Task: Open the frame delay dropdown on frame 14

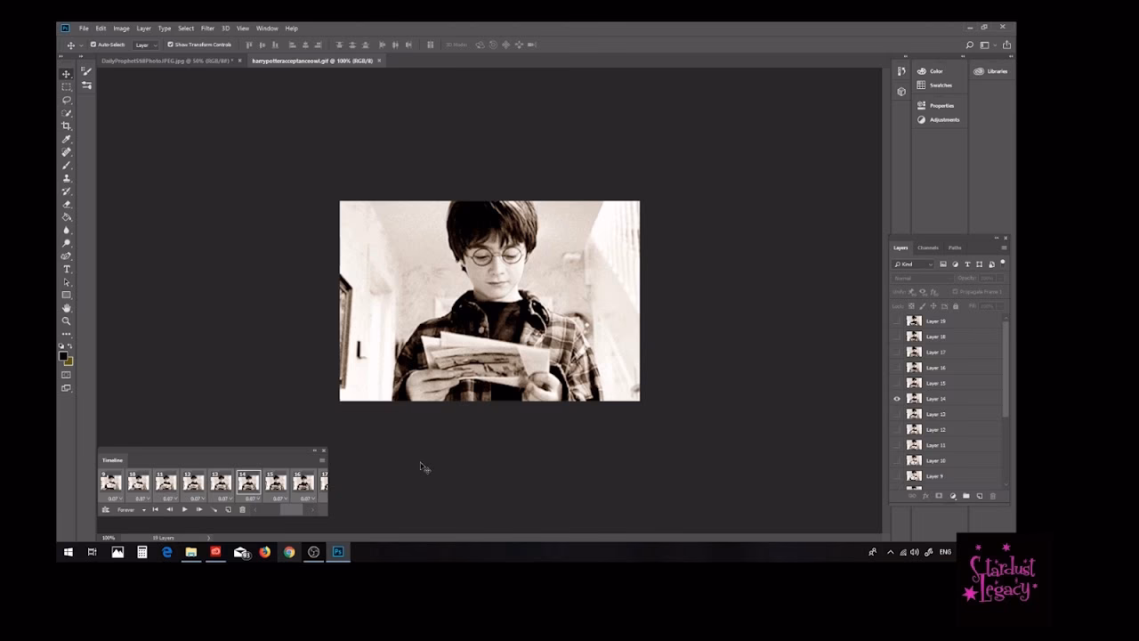Action: click(x=257, y=499)
